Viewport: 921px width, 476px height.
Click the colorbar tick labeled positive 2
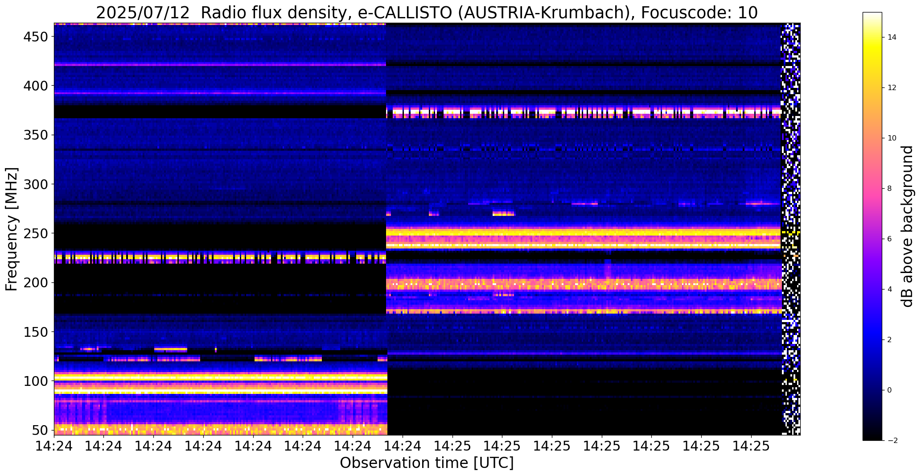tap(889, 340)
